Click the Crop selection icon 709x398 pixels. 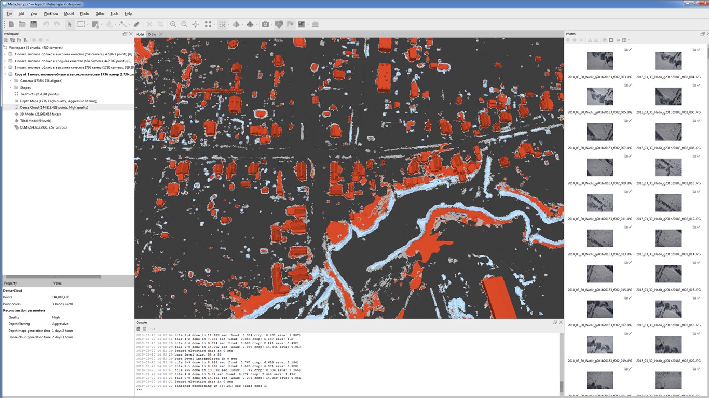(x=160, y=24)
